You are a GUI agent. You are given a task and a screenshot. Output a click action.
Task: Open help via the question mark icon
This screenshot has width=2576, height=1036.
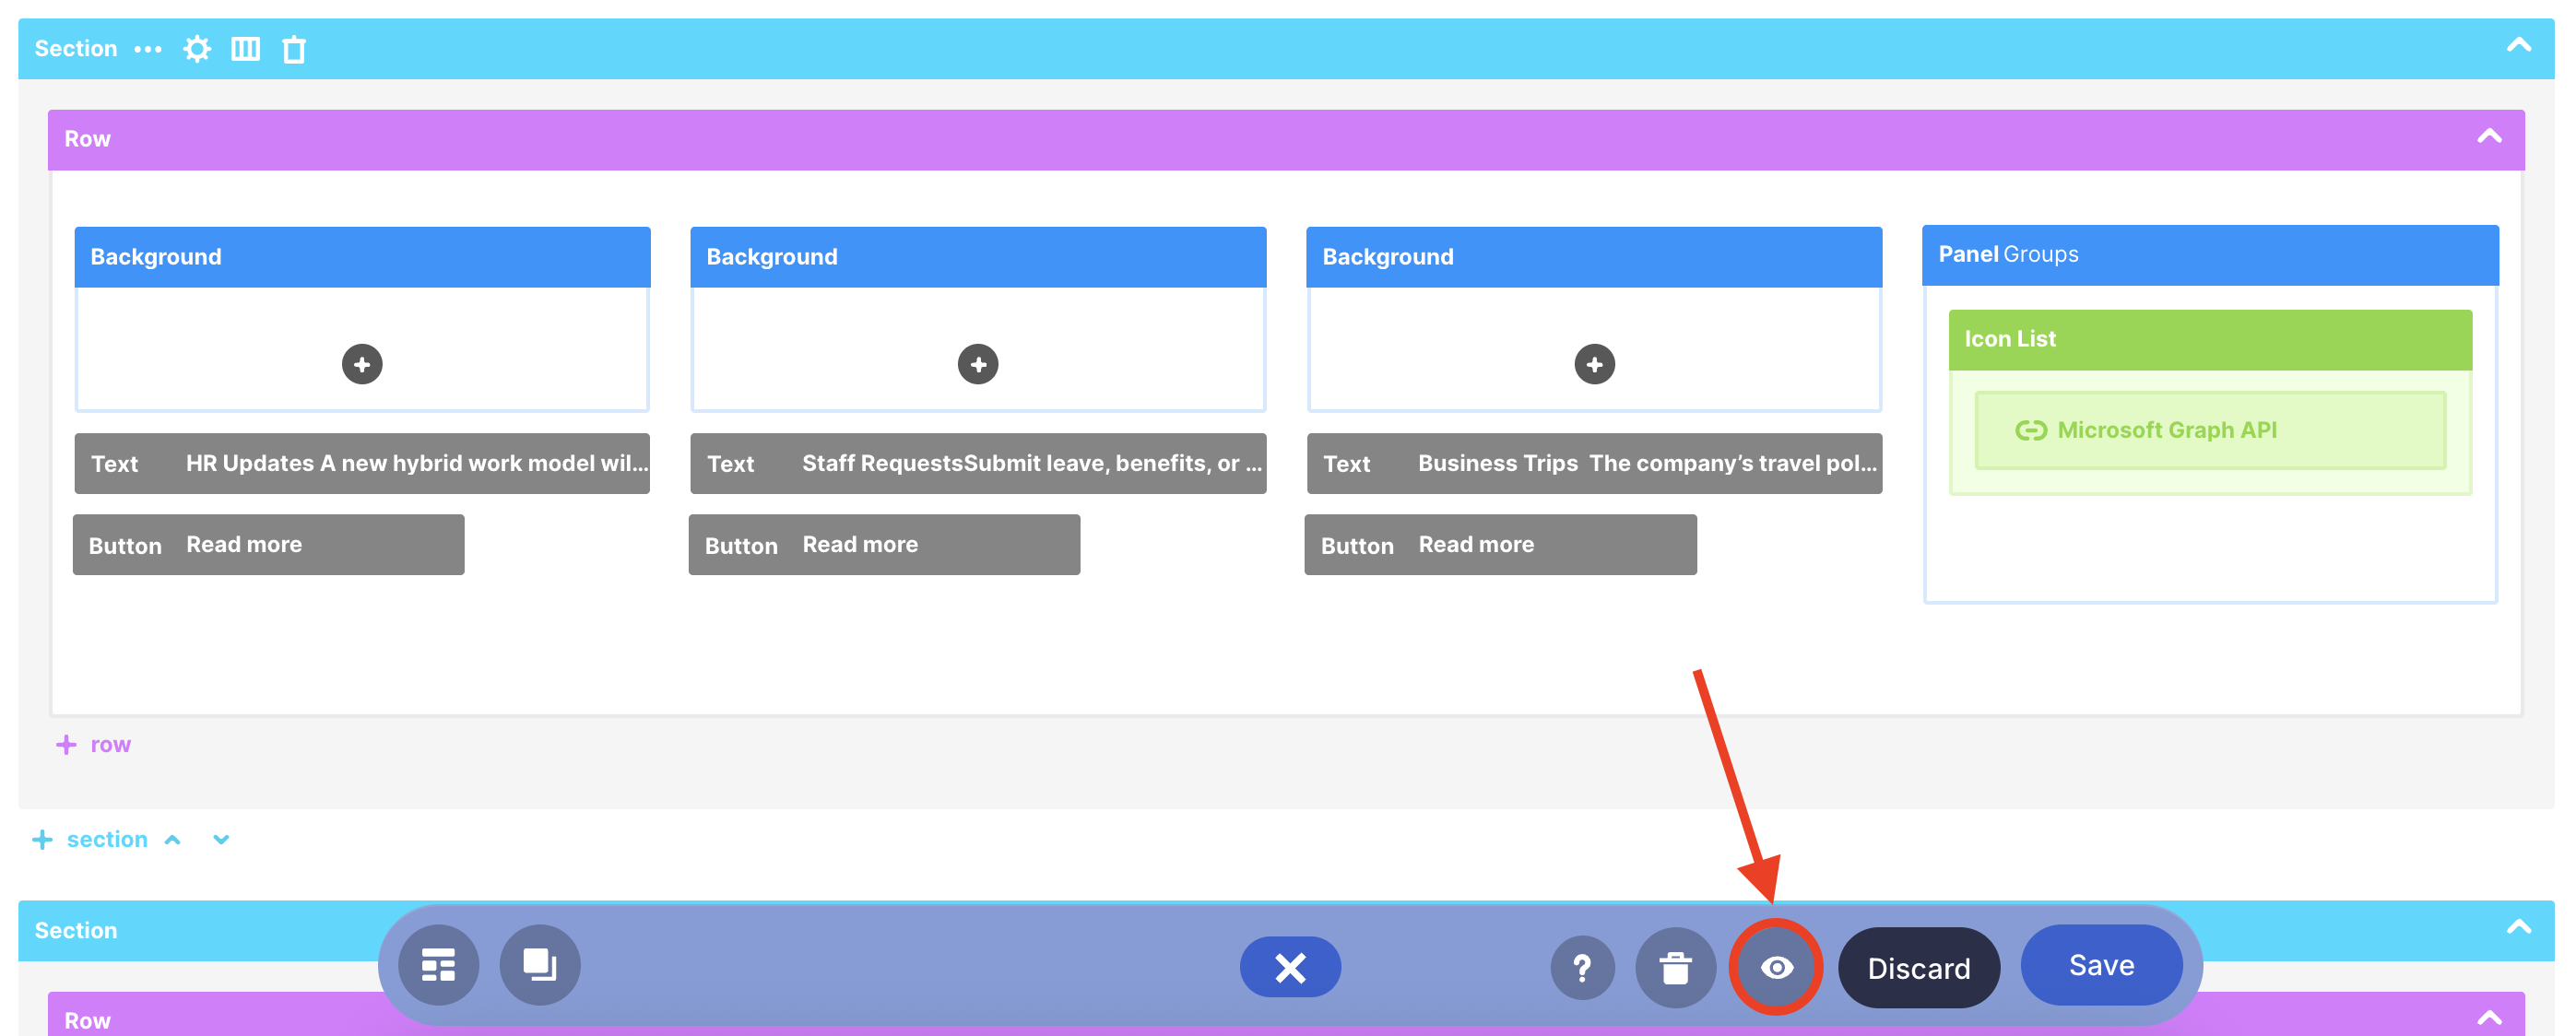[x=1582, y=967]
